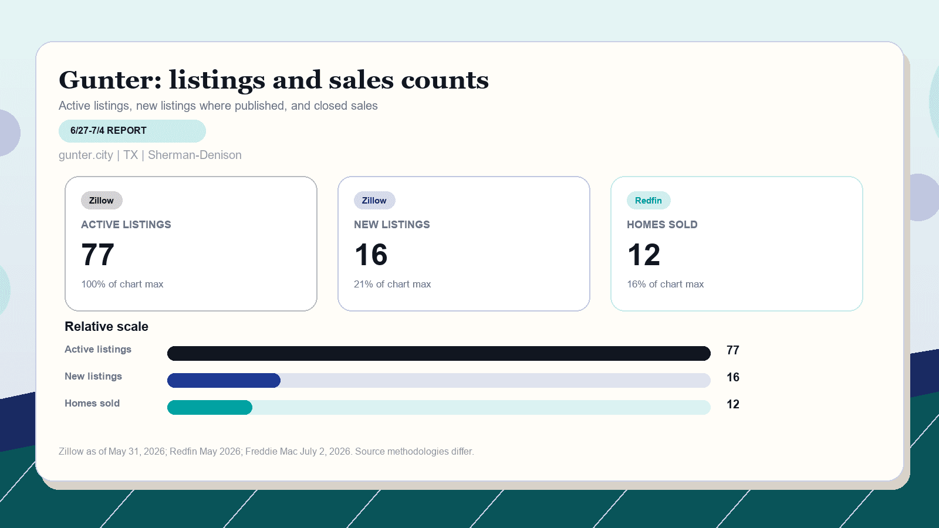Click the subtitle beginning 'Active listings, new listings where published'
This screenshot has height=528, width=939.
[x=218, y=106]
